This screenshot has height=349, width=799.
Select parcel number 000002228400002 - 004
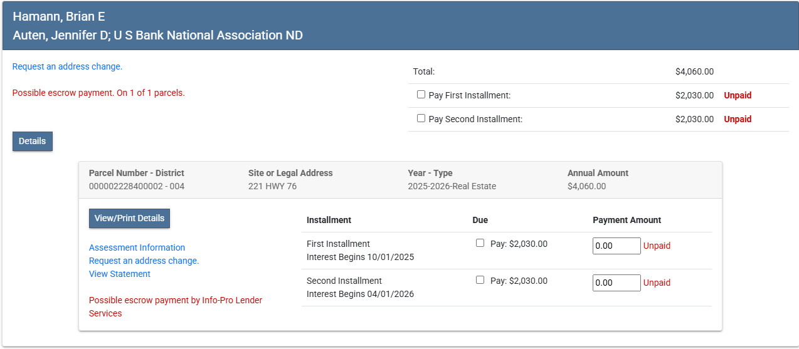pos(136,186)
